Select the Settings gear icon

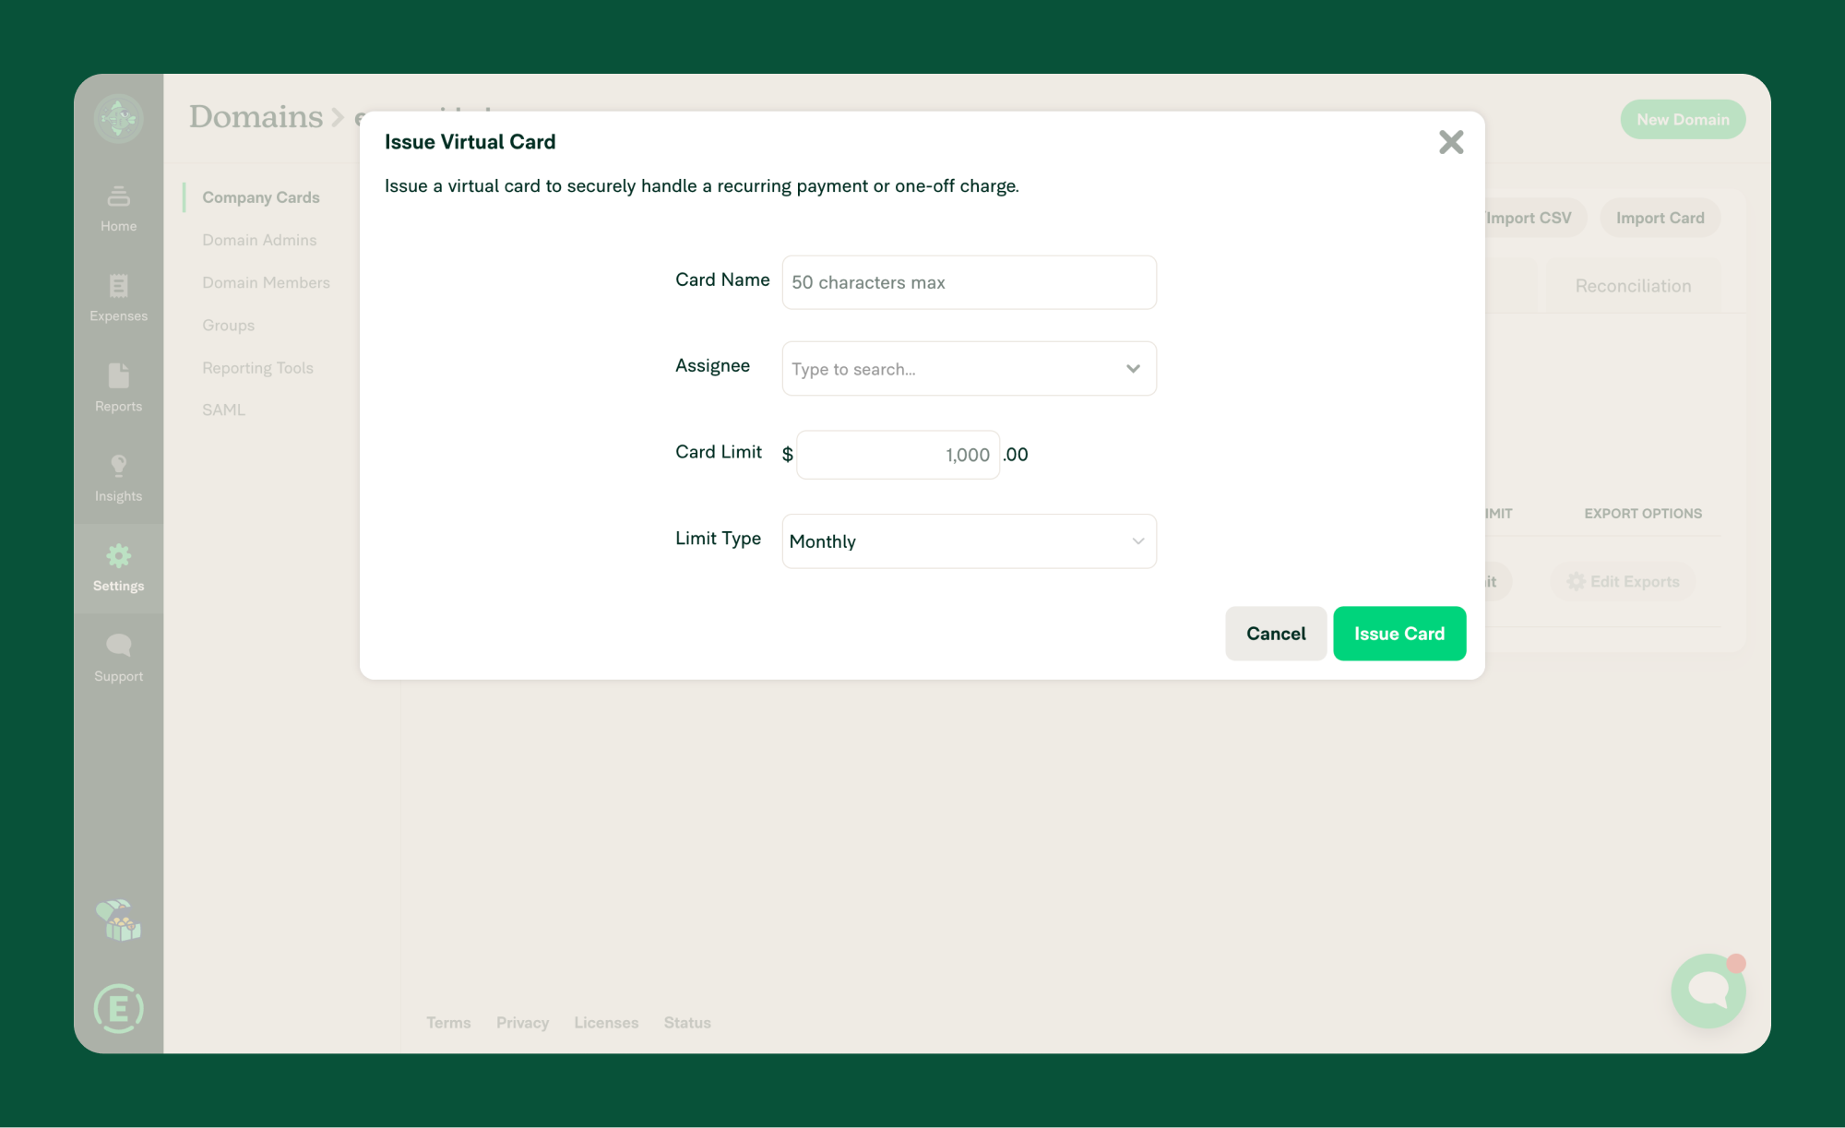point(118,556)
